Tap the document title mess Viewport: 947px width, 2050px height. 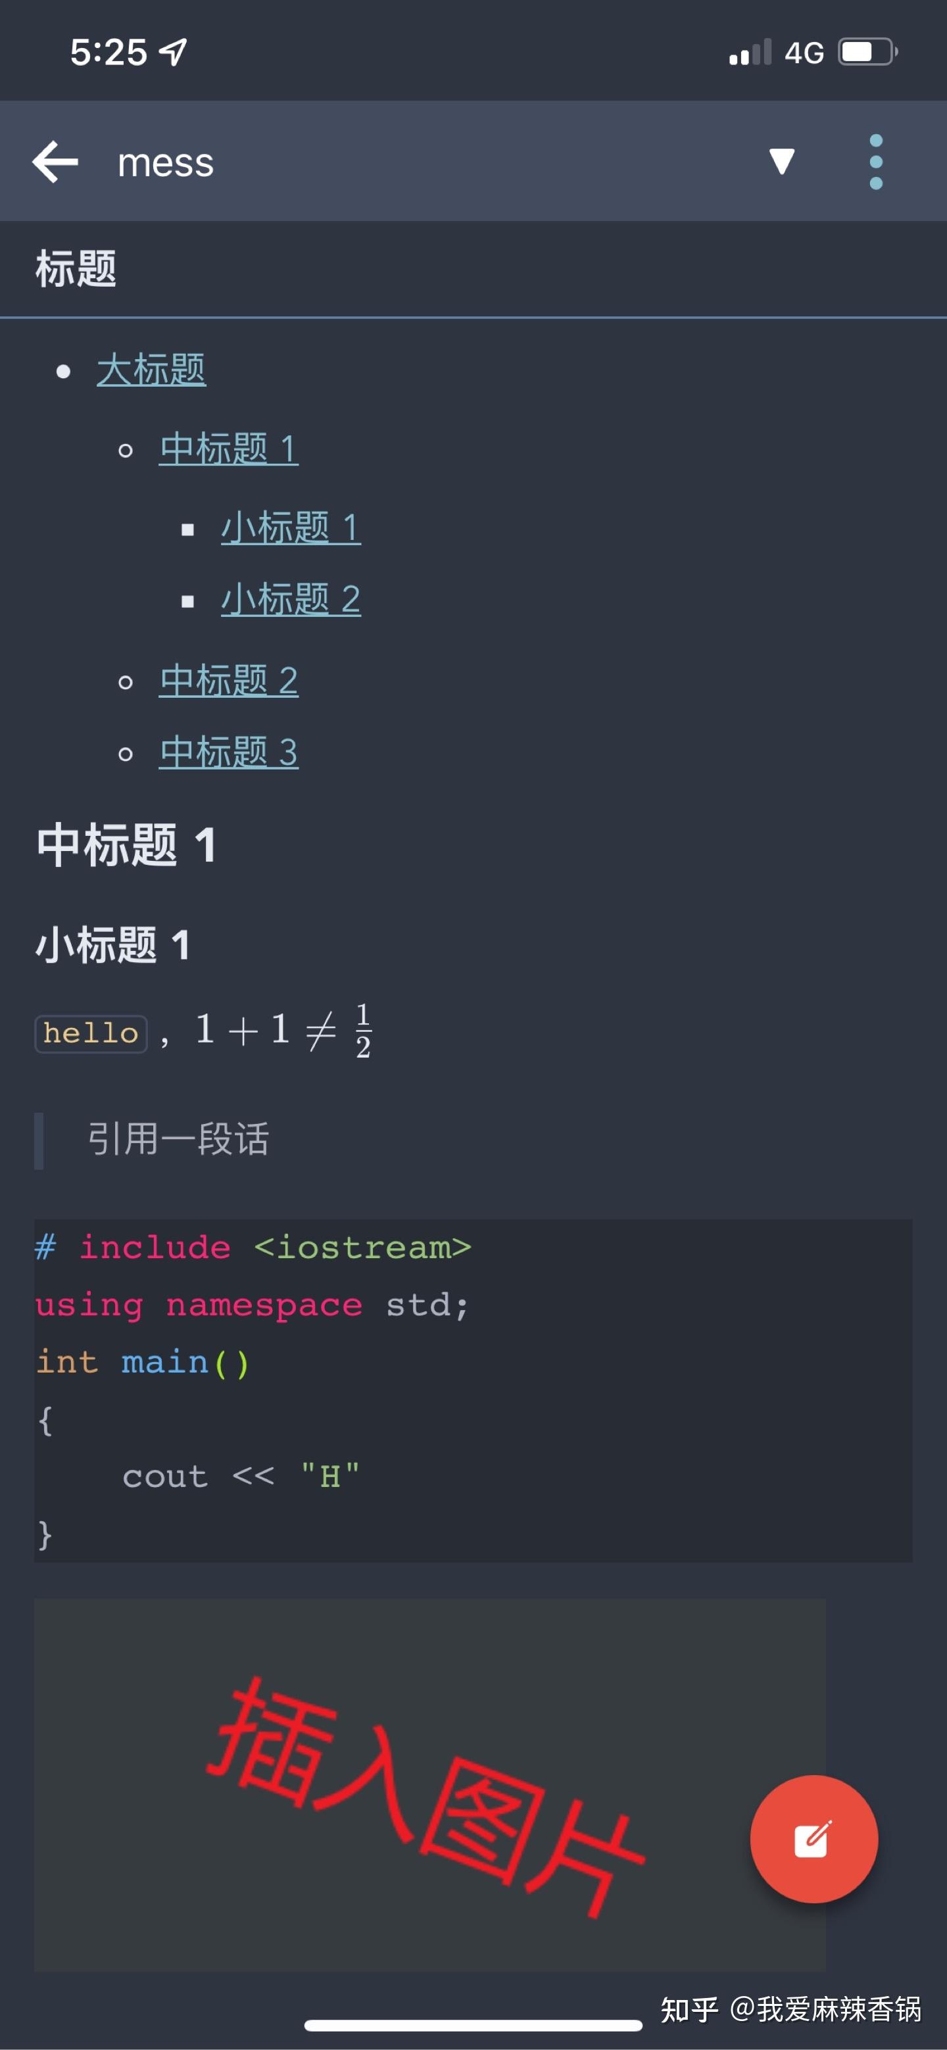coord(164,163)
